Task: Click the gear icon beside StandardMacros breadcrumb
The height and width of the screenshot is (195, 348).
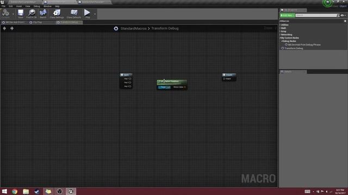Action: click(x=116, y=28)
